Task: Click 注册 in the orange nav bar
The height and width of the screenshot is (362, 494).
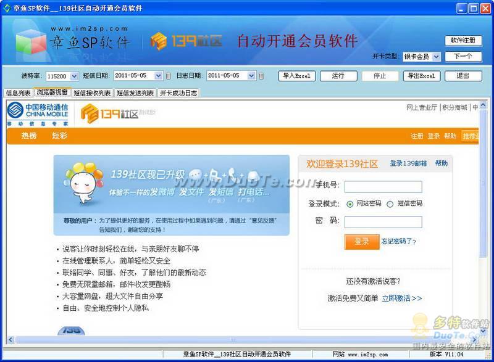Action: coord(417,136)
